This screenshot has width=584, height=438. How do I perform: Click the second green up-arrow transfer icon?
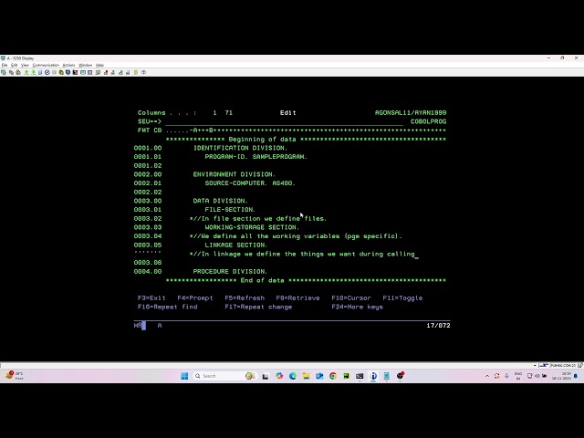pyautogui.click(x=33, y=72)
